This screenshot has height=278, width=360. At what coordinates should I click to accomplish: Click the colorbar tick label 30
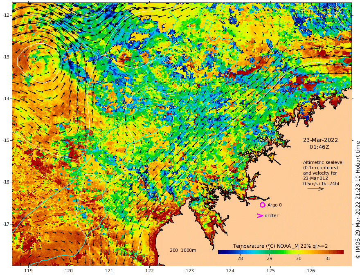(x=299, y=258)
